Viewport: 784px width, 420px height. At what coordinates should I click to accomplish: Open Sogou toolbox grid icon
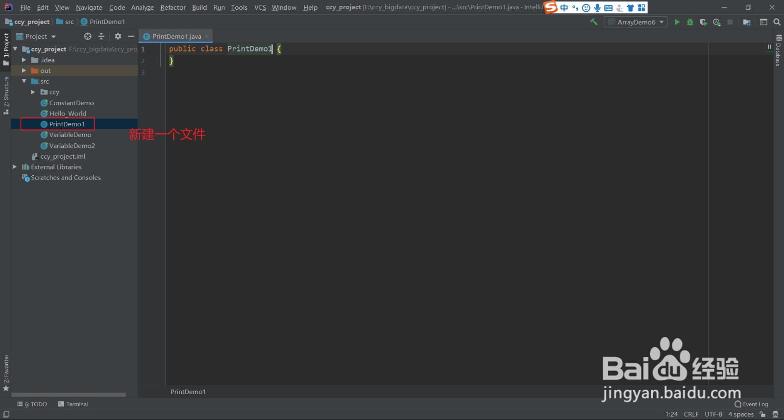(641, 8)
